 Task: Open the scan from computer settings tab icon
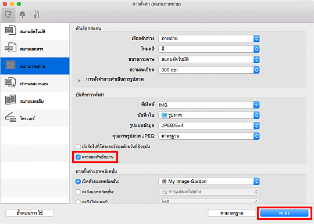pyautogui.click(x=8, y=15)
